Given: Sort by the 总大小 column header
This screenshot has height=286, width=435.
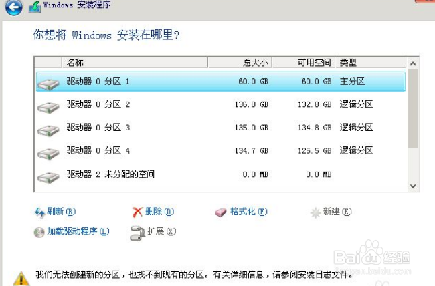Looking at the screenshot, I should click(240, 63).
